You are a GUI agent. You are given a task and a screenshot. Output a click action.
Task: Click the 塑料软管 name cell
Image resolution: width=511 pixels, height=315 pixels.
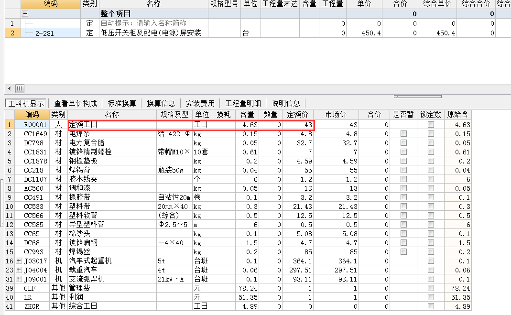(x=112, y=216)
